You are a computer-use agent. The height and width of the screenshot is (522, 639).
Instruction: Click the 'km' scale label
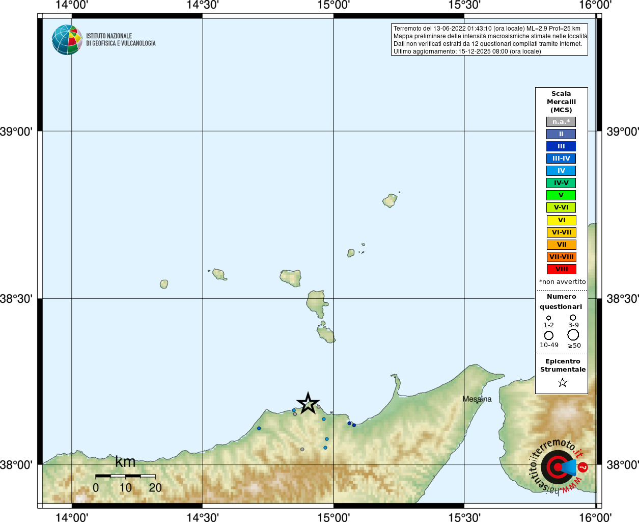pyautogui.click(x=125, y=462)
